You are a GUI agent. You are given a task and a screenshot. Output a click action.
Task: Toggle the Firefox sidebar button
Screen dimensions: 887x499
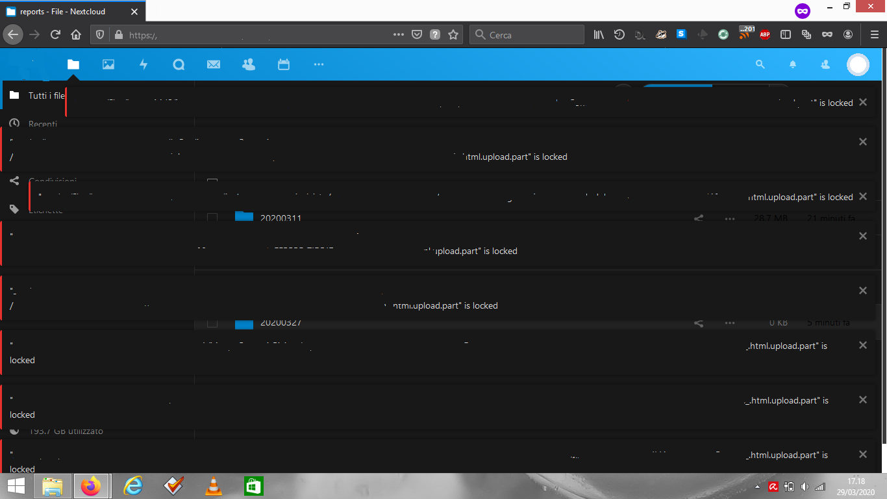[x=786, y=34]
